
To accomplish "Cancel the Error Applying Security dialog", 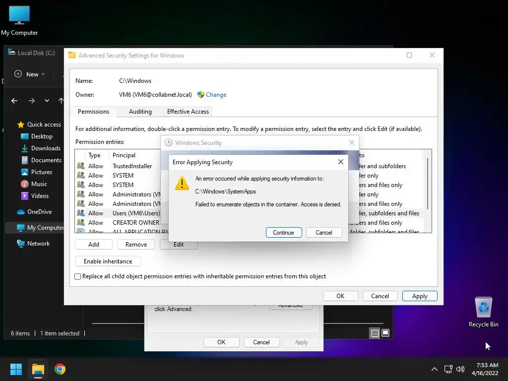I will [x=323, y=232].
